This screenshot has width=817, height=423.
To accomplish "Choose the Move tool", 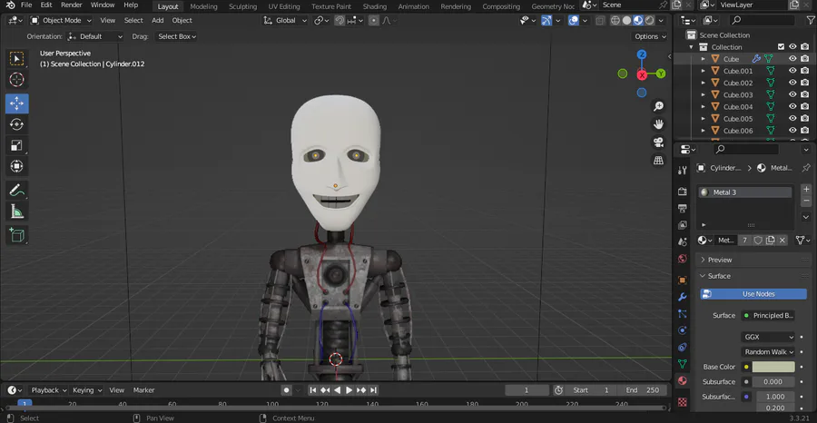I will pos(16,103).
